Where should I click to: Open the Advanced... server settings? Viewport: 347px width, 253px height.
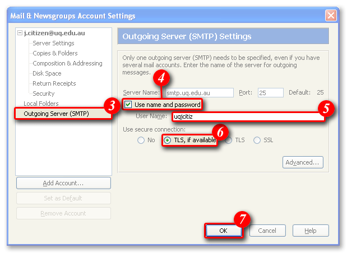click(x=303, y=162)
